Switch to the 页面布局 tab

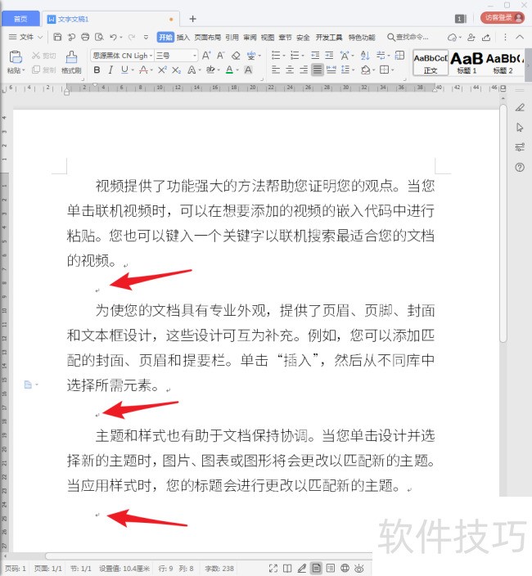(x=208, y=37)
